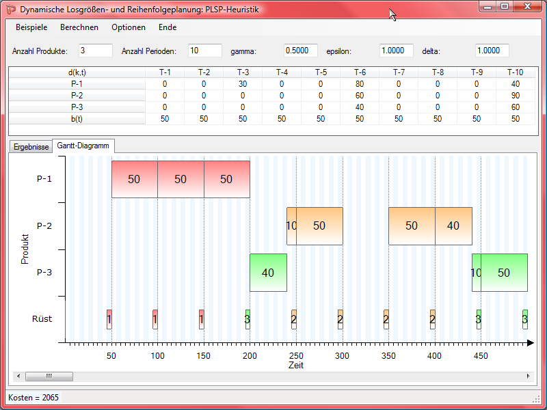Click the Ende menu item
The width and height of the screenshot is (547, 410).
click(x=168, y=27)
